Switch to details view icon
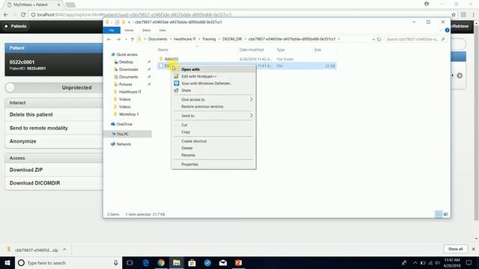This screenshot has width=479, height=269. pyautogui.click(x=439, y=214)
